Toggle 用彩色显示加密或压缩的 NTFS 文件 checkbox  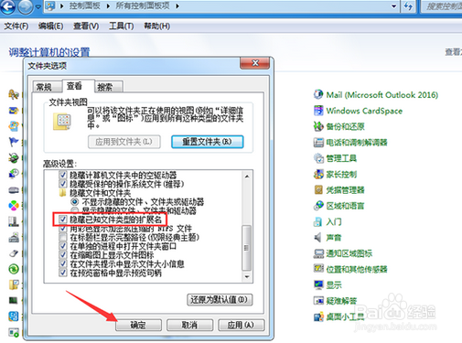[62, 228]
